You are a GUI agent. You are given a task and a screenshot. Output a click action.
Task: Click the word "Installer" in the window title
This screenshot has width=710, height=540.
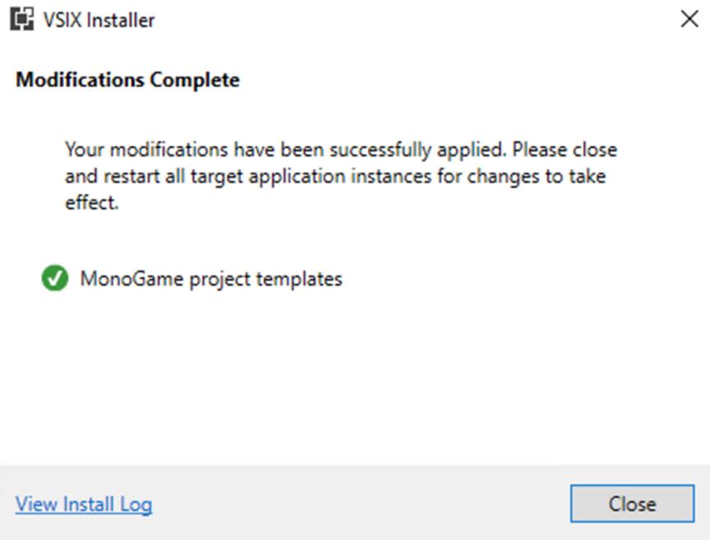click(x=121, y=20)
